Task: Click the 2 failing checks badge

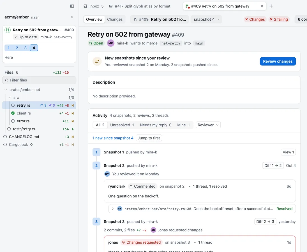Action: pos(279,19)
